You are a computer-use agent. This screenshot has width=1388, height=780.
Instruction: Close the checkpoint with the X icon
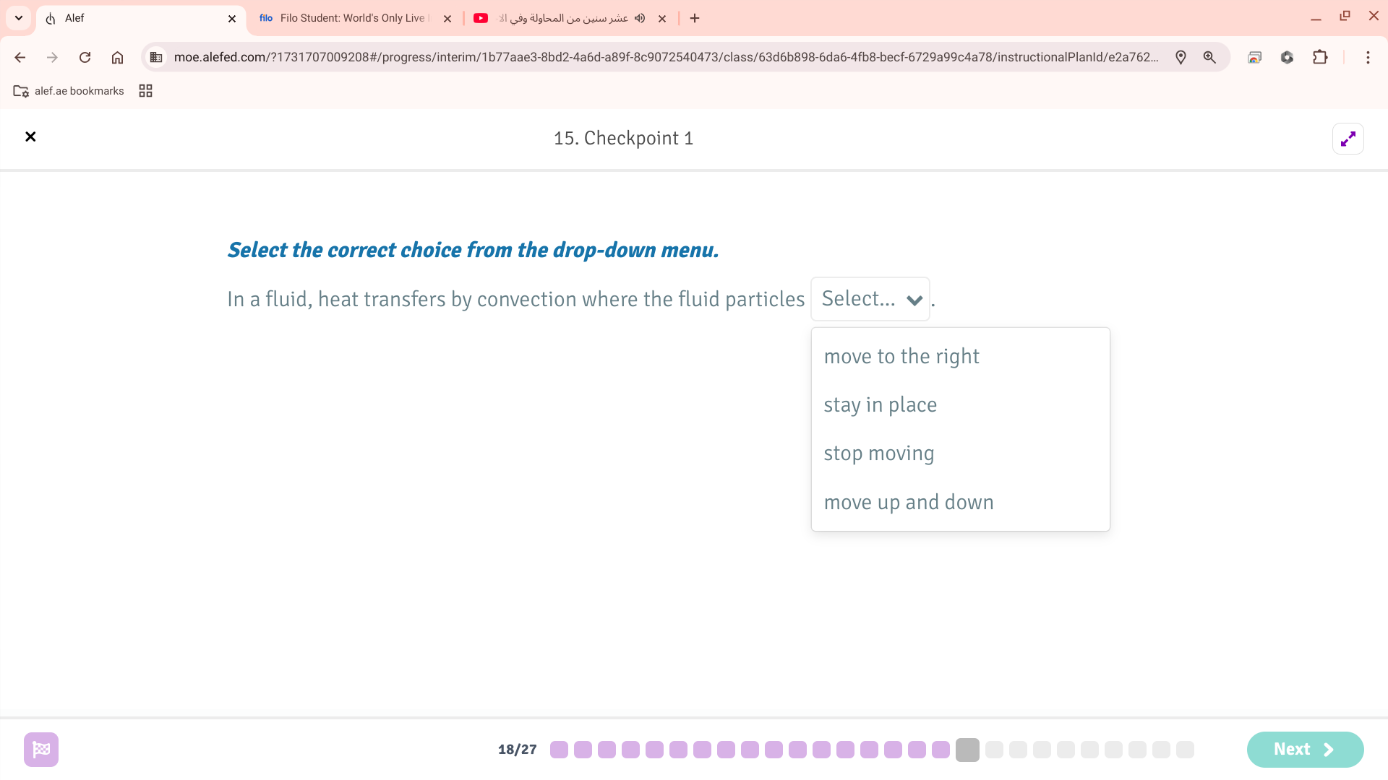click(30, 137)
